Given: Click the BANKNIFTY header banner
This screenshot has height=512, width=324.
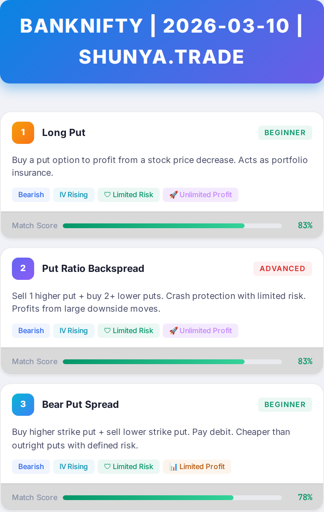Looking at the screenshot, I should coord(162,42).
